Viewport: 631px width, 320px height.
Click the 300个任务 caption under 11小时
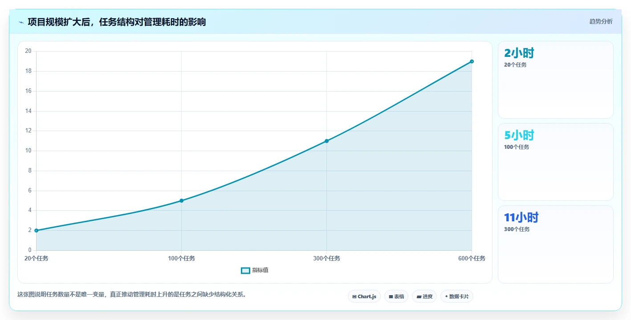(517, 229)
